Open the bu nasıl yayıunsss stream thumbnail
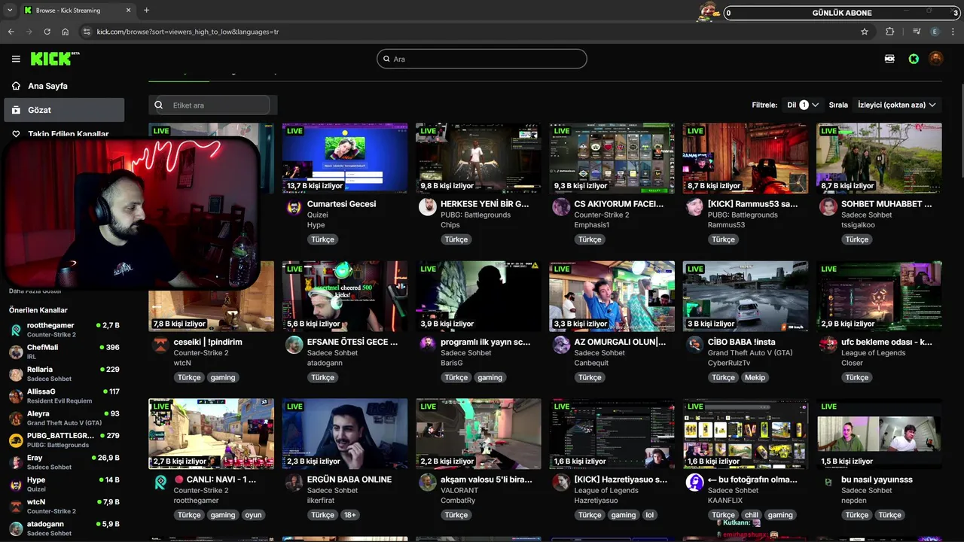This screenshot has width=964, height=542. click(x=879, y=434)
